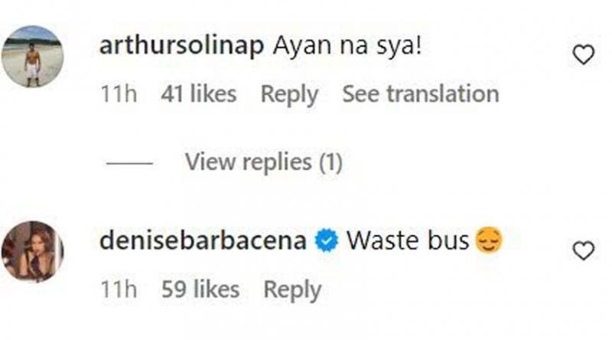Screen dimensions: 612x340
Task: Click the shirtless beach photo avatar
Action: click(32, 56)
